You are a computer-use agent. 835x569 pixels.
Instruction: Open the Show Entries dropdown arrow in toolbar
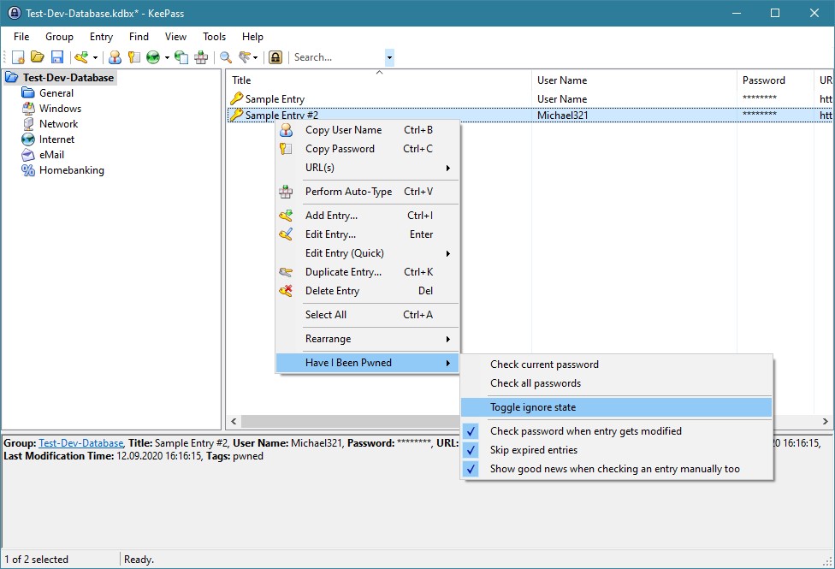256,57
